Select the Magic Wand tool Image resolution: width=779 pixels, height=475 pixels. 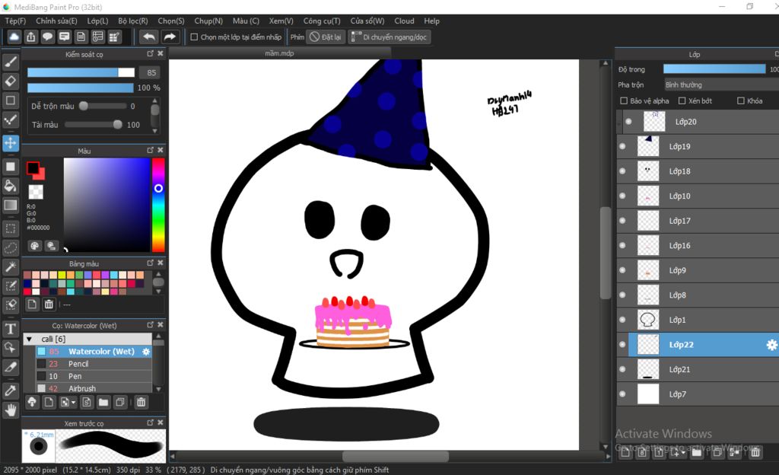click(11, 267)
